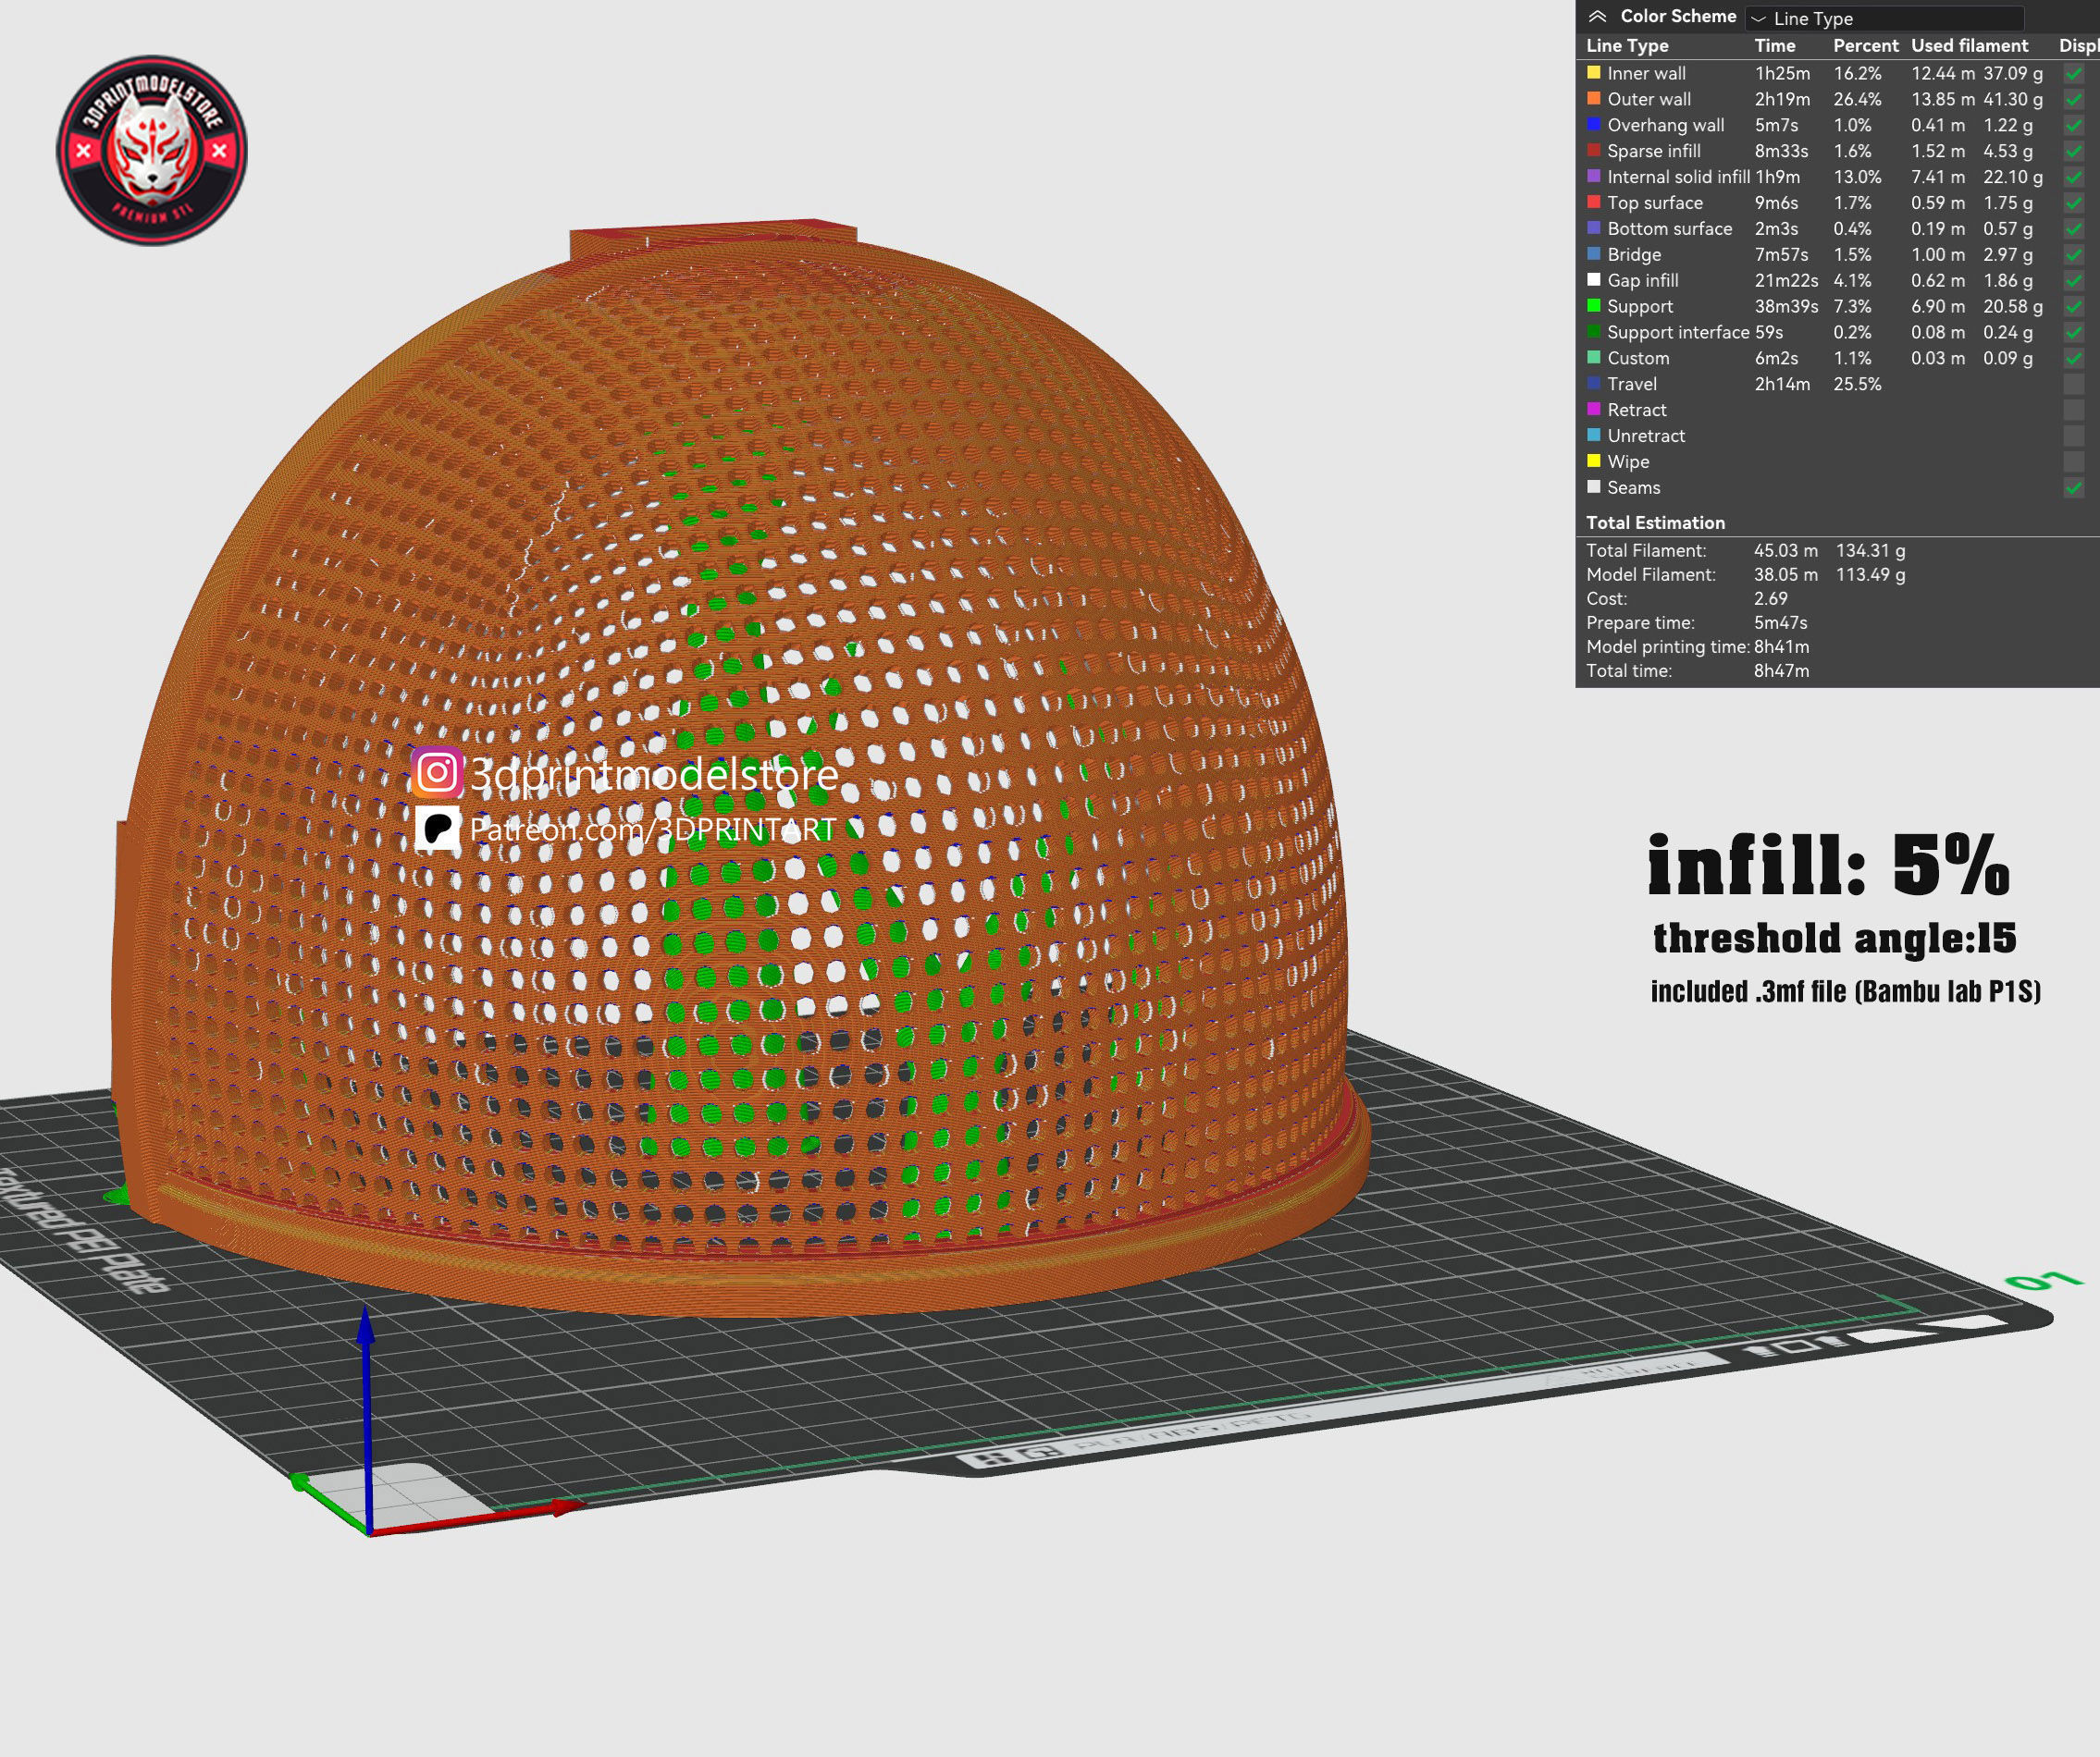Click the 3DPrintModelStore fox mask logo
Viewport: 2100px width, 1757px height.
click(152, 151)
